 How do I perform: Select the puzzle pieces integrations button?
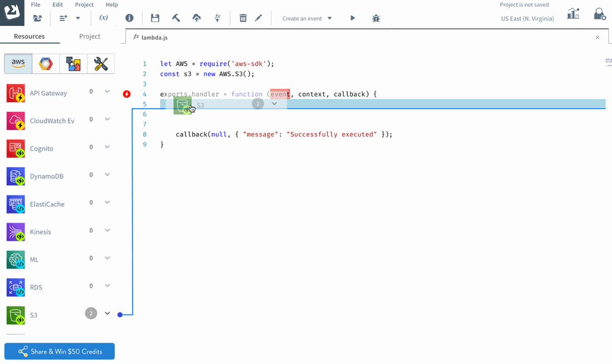[x=73, y=64]
